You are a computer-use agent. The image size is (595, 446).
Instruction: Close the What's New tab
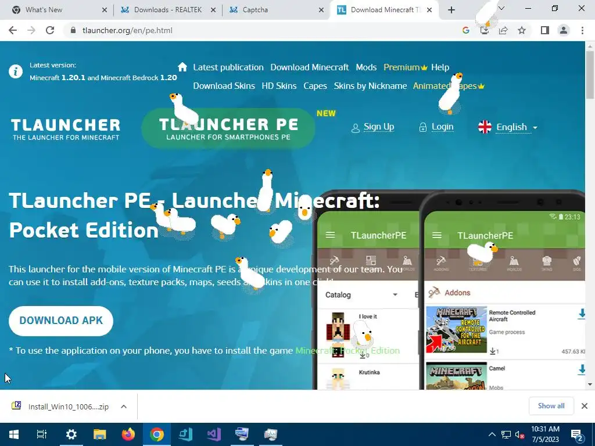tap(105, 10)
